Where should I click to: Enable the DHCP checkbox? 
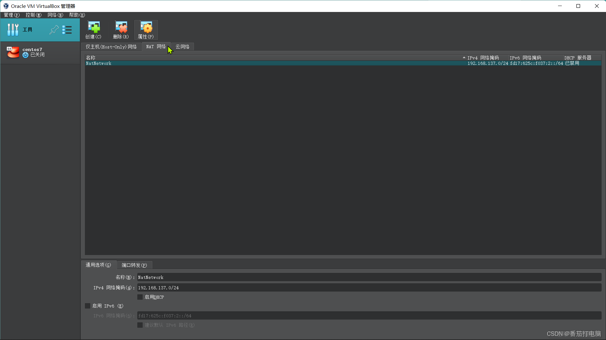[x=140, y=297]
